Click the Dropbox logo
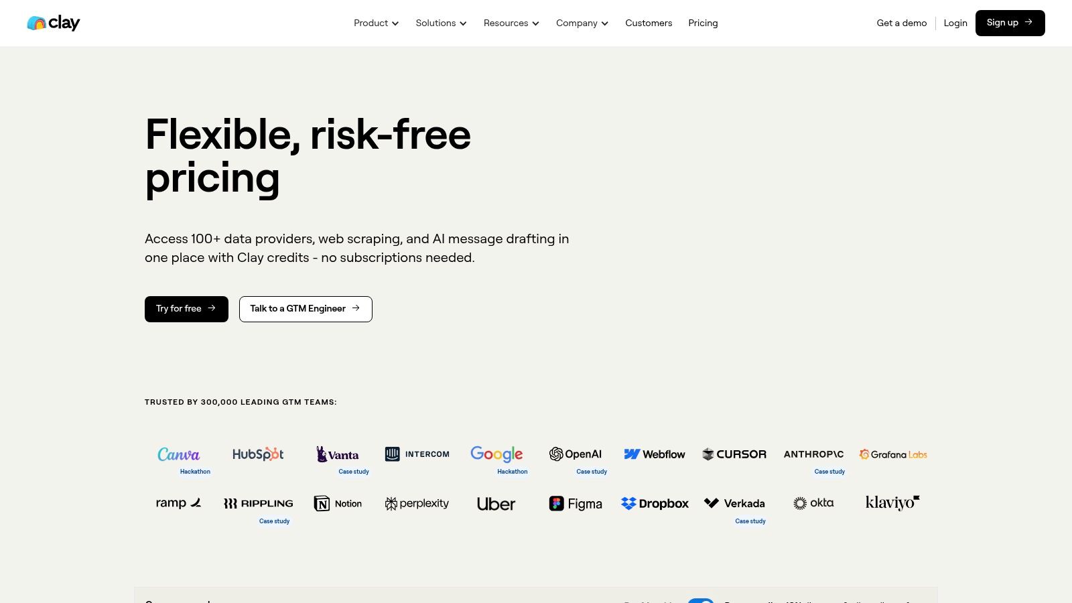1072x603 pixels. click(x=655, y=503)
